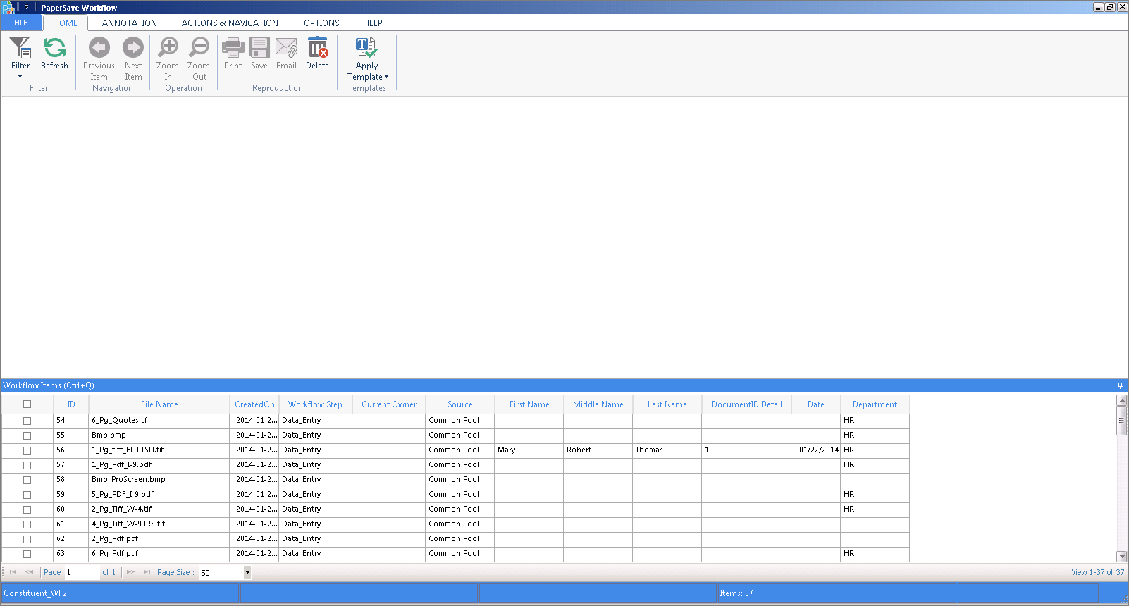Select checkbox for 4_Pg_Tiff_W-9 IRS.tif
Screen dimensions: 1129x606
point(27,524)
